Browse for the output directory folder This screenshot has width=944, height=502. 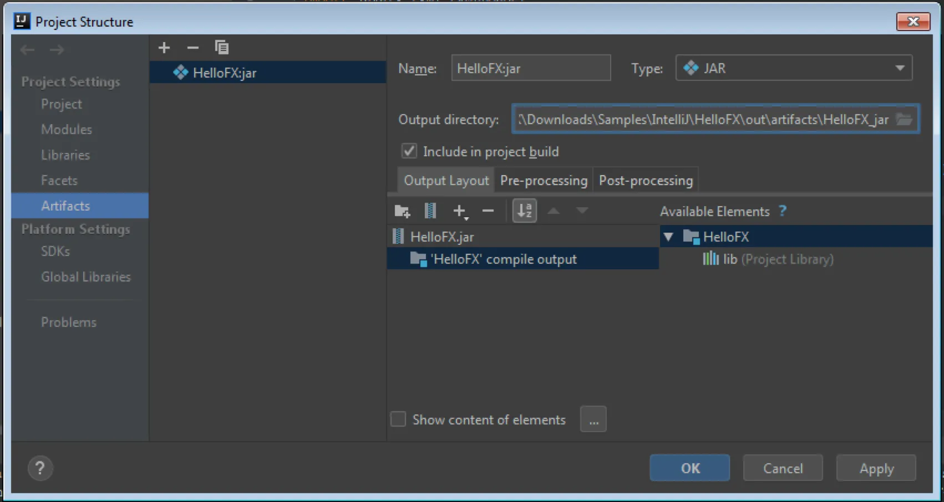tap(904, 119)
